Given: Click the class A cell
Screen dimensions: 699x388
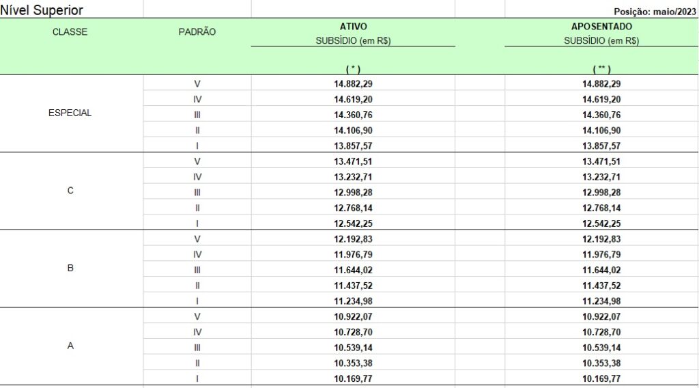Looking at the screenshot, I should [x=70, y=346].
